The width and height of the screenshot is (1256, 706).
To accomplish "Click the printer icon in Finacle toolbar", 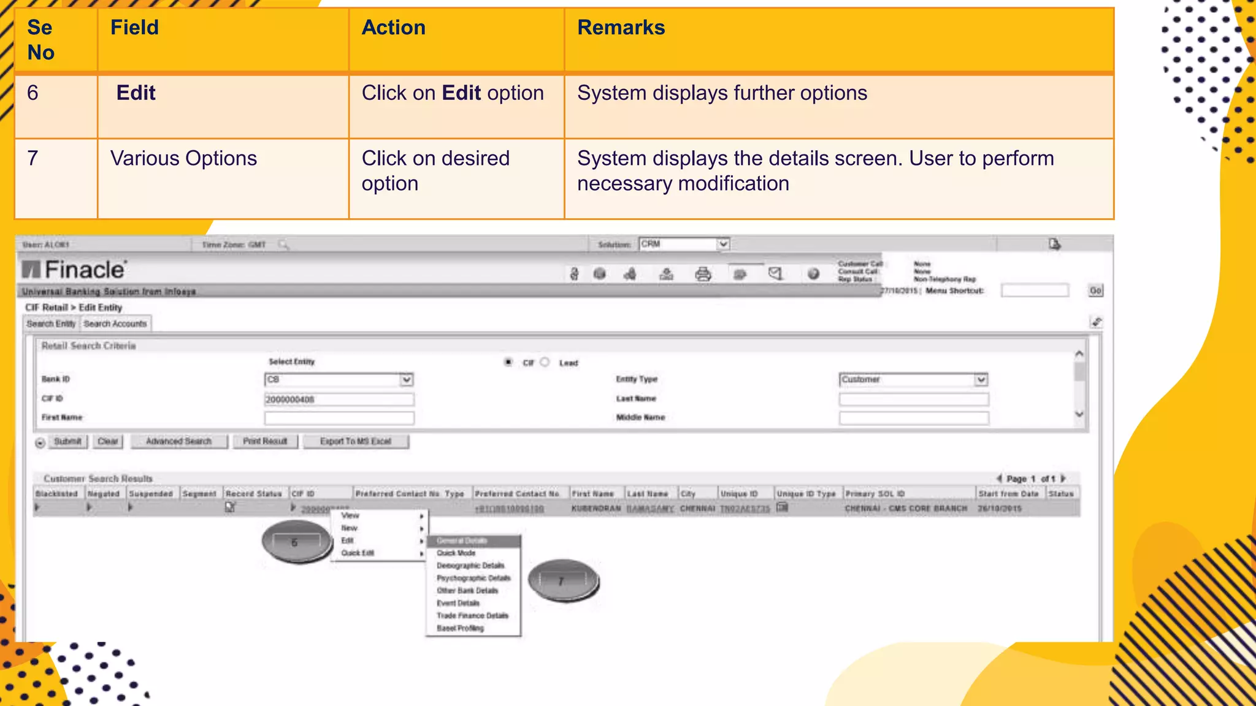I will click(703, 274).
